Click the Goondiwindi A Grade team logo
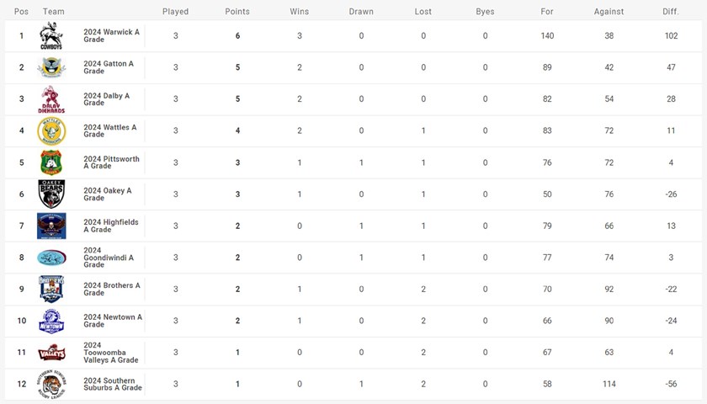 tap(51, 257)
